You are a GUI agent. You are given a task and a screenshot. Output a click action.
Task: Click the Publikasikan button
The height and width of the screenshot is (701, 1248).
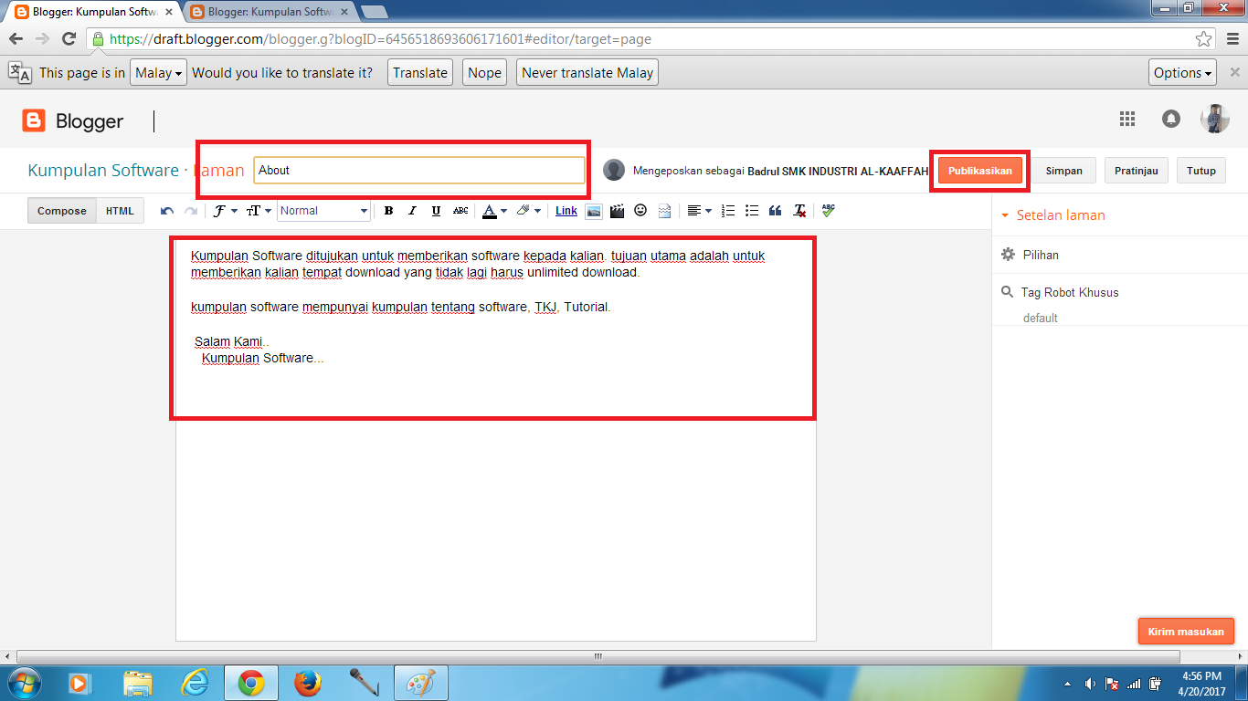pyautogui.click(x=980, y=171)
